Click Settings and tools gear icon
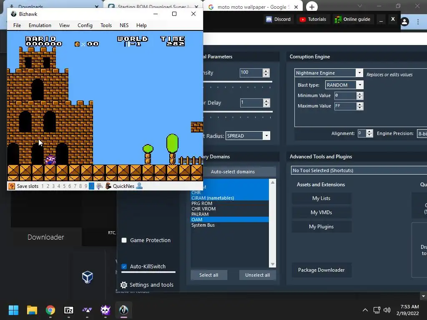 pyautogui.click(x=123, y=285)
